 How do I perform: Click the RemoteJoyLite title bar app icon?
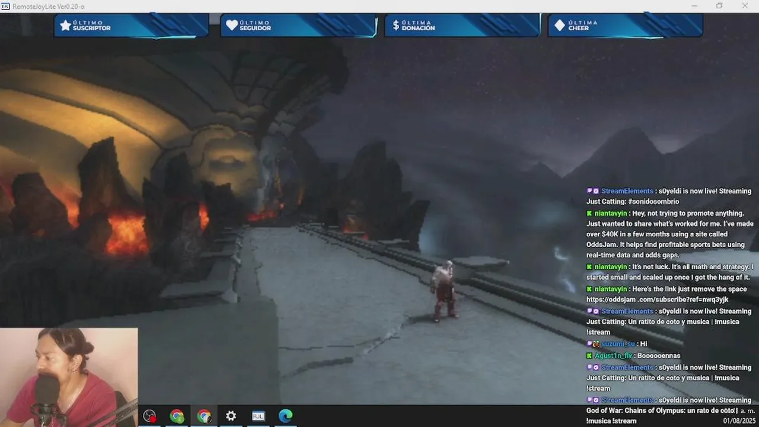click(x=5, y=6)
